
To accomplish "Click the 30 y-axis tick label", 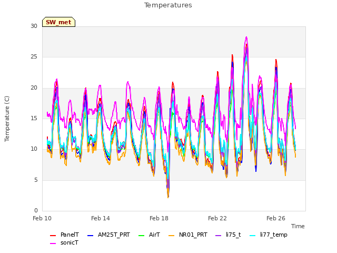I will [x=34, y=26].
